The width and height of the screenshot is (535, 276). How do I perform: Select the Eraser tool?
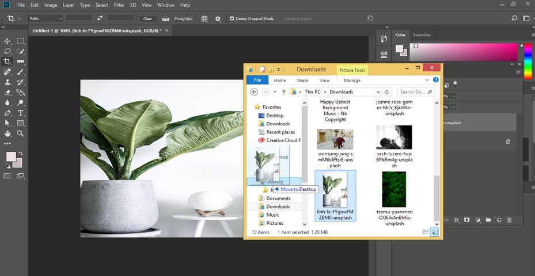7,92
